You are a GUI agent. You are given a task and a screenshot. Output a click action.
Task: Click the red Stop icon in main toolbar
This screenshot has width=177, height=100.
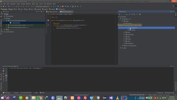pos(63,6)
